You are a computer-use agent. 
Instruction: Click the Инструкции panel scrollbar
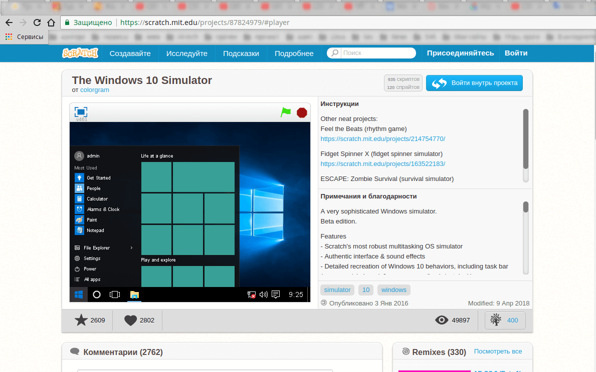[526, 139]
